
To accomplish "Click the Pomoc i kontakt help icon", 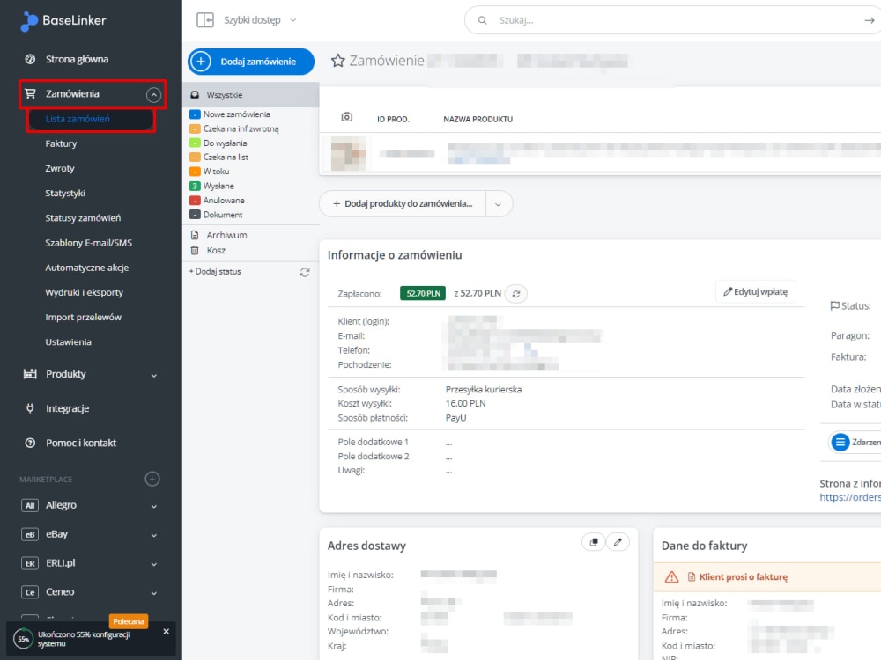I will [30, 443].
